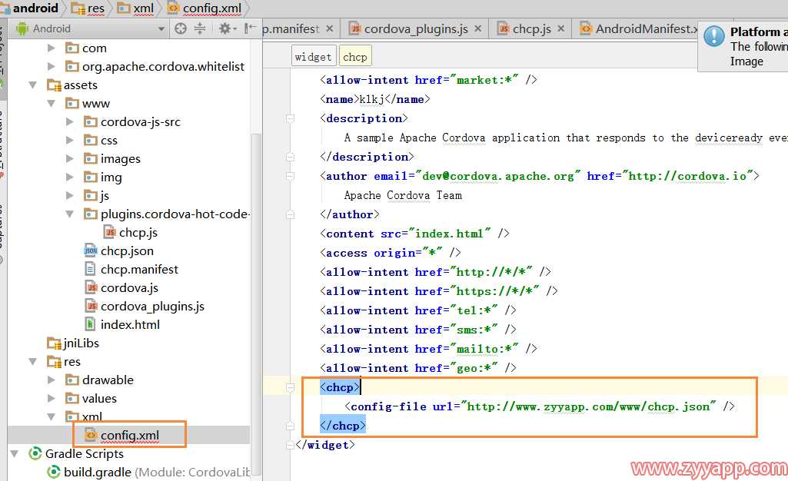Viewport: 788px width, 481px height.
Task: Close the chcp.js tab
Action: pos(561,29)
